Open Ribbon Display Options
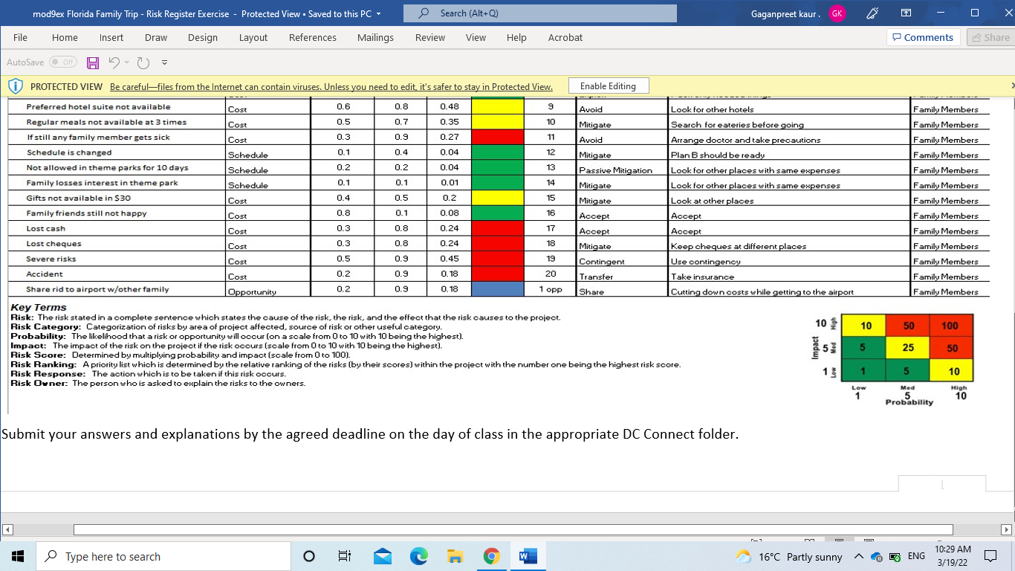1015x571 pixels. pos(906,13)
